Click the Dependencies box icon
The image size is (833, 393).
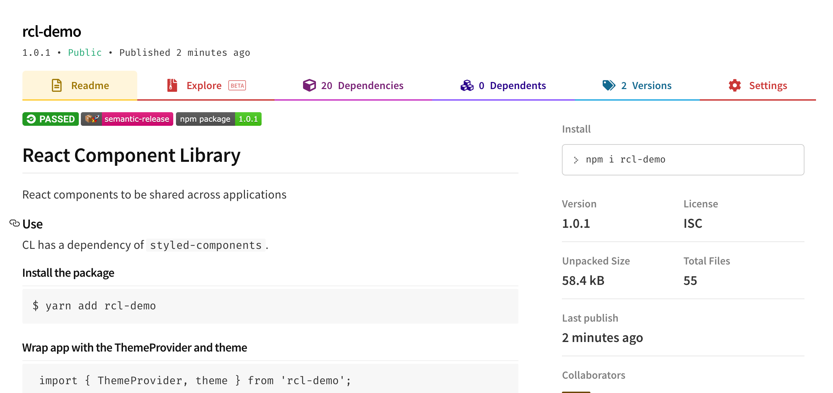(309, 85)
